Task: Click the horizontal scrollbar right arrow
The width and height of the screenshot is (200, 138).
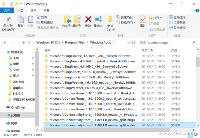Action: point(194,130)
